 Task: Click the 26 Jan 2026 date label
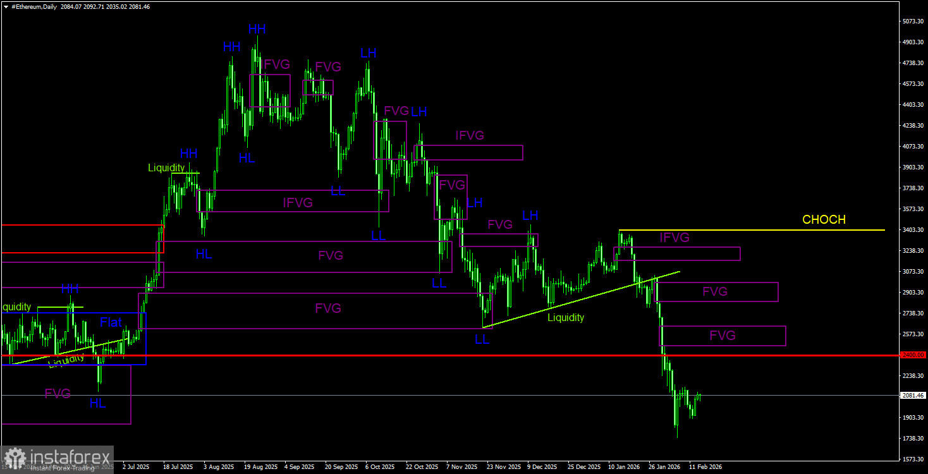click(x=664, y=467)
